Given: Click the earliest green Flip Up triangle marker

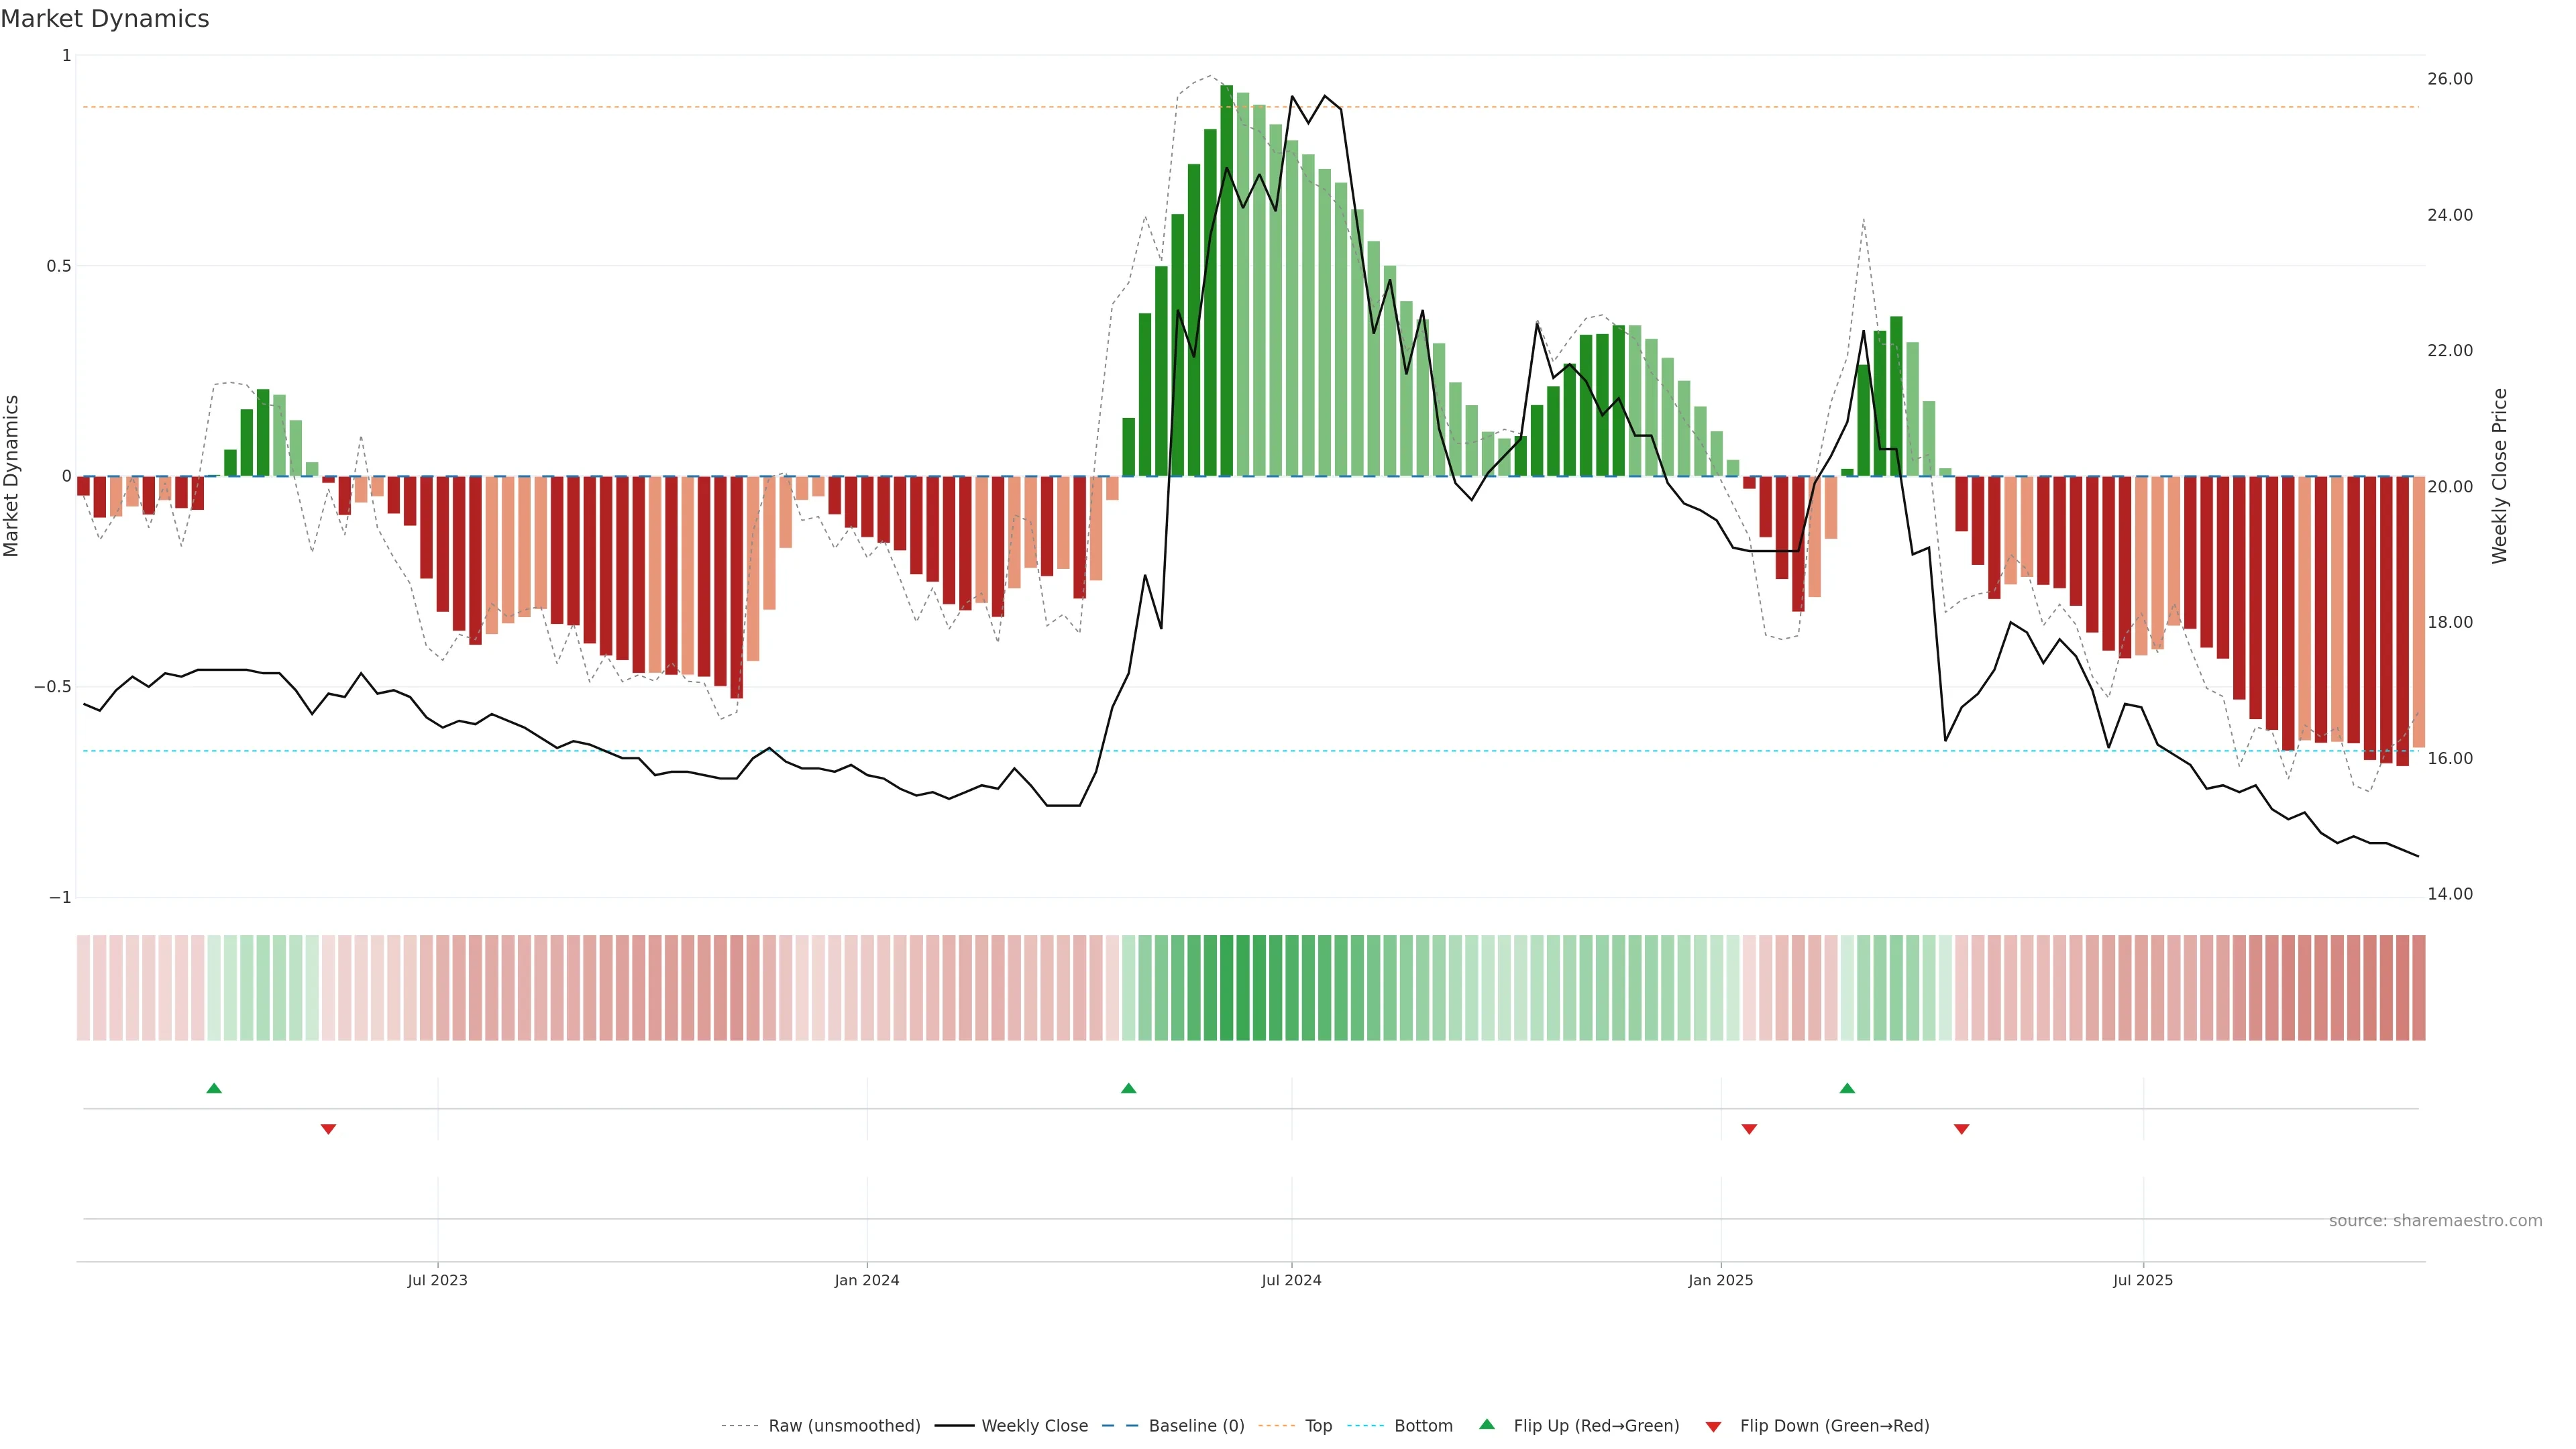Looking at the screenshot, I should tap(214, 1088).
